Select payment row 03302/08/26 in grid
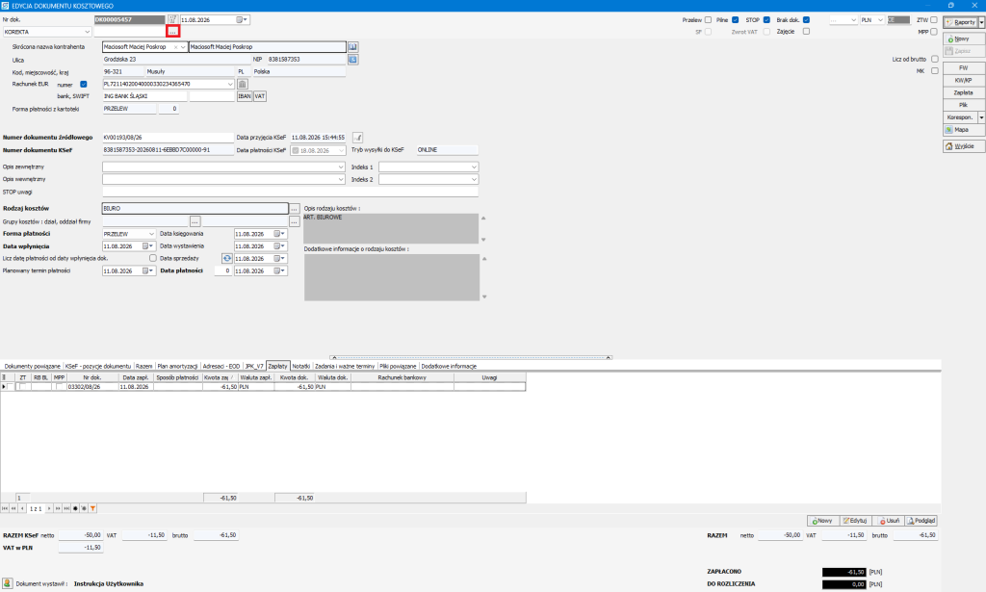Image resolution: width=986 pixels, height=592 pixels. click(x=264, y=387)
